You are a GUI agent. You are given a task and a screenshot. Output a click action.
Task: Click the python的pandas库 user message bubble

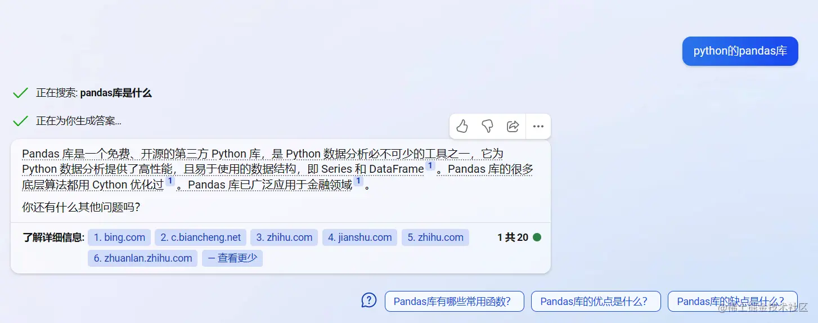(x=740, y=51)
